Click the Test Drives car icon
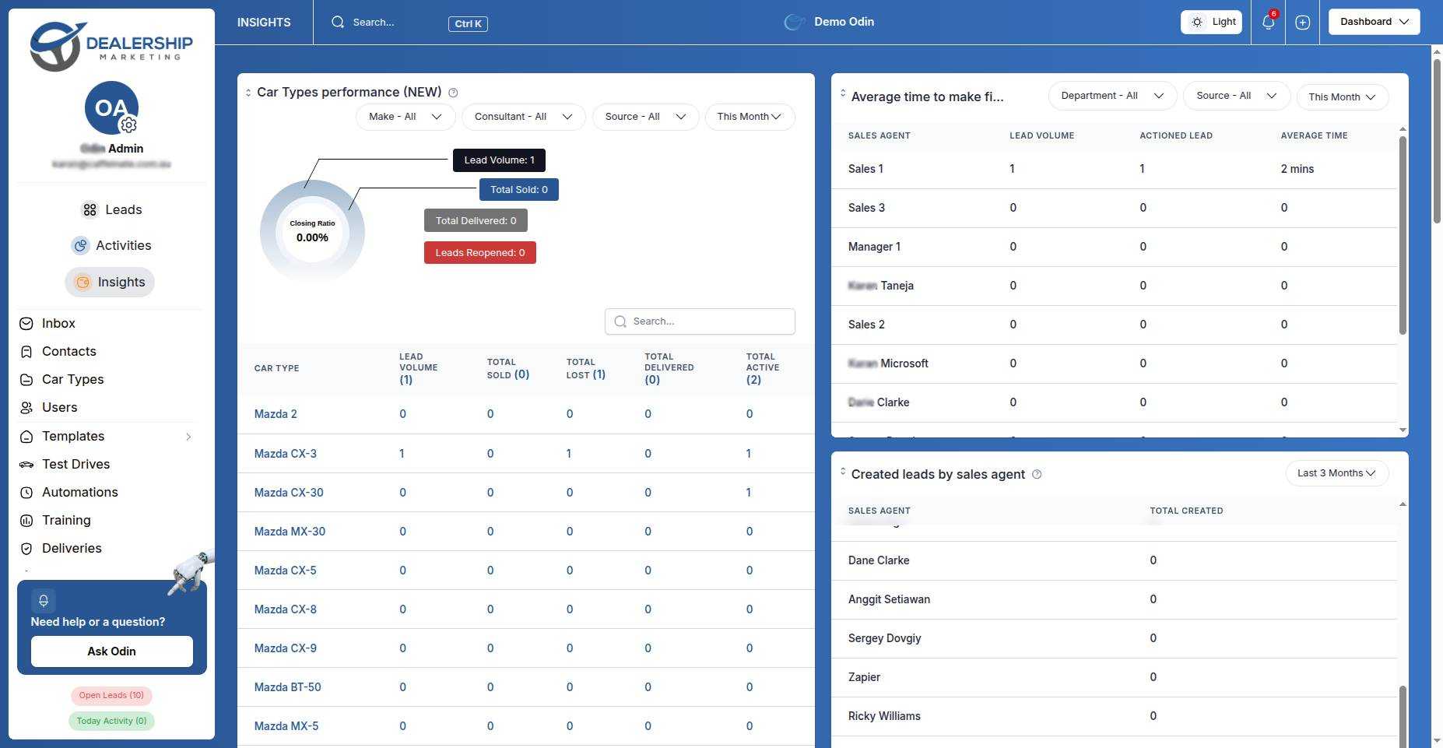 click(x=26, y=465)
